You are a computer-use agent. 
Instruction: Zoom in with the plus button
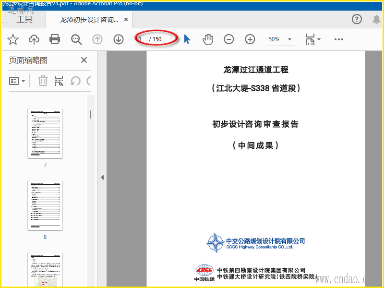250,39
